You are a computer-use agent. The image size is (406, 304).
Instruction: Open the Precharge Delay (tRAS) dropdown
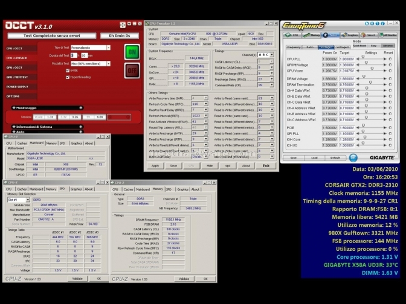point(272,79)
